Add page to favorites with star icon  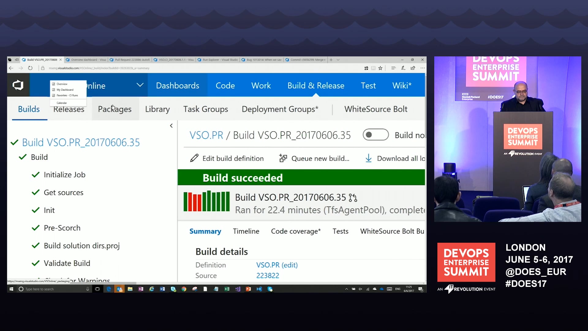pyautogui.click(x=380, y=68)
